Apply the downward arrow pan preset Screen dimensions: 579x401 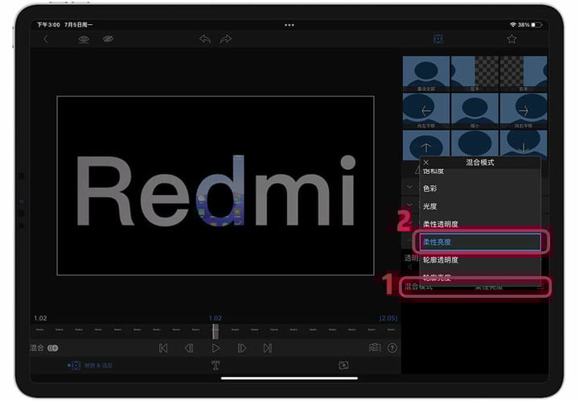(x=524, y=143)
